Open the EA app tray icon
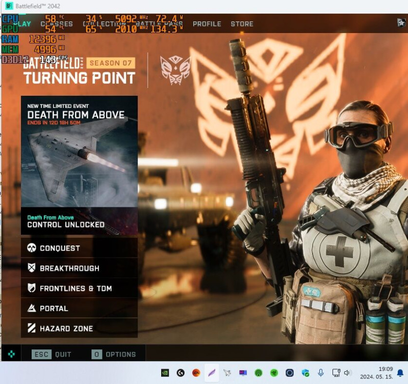Image resolution: width=408 pixels, height=384 pixels. pyautogui.click(x=196, y=373)
